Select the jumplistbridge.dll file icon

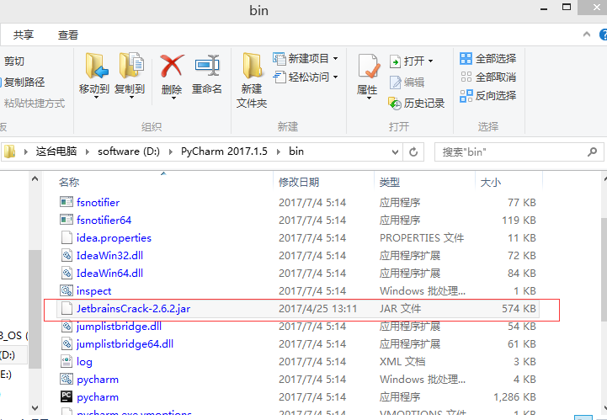67,327
